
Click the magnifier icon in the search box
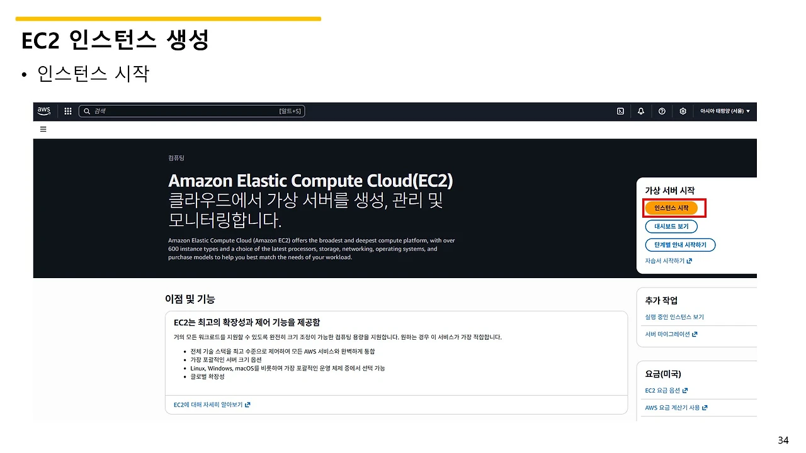coord(87,111)
